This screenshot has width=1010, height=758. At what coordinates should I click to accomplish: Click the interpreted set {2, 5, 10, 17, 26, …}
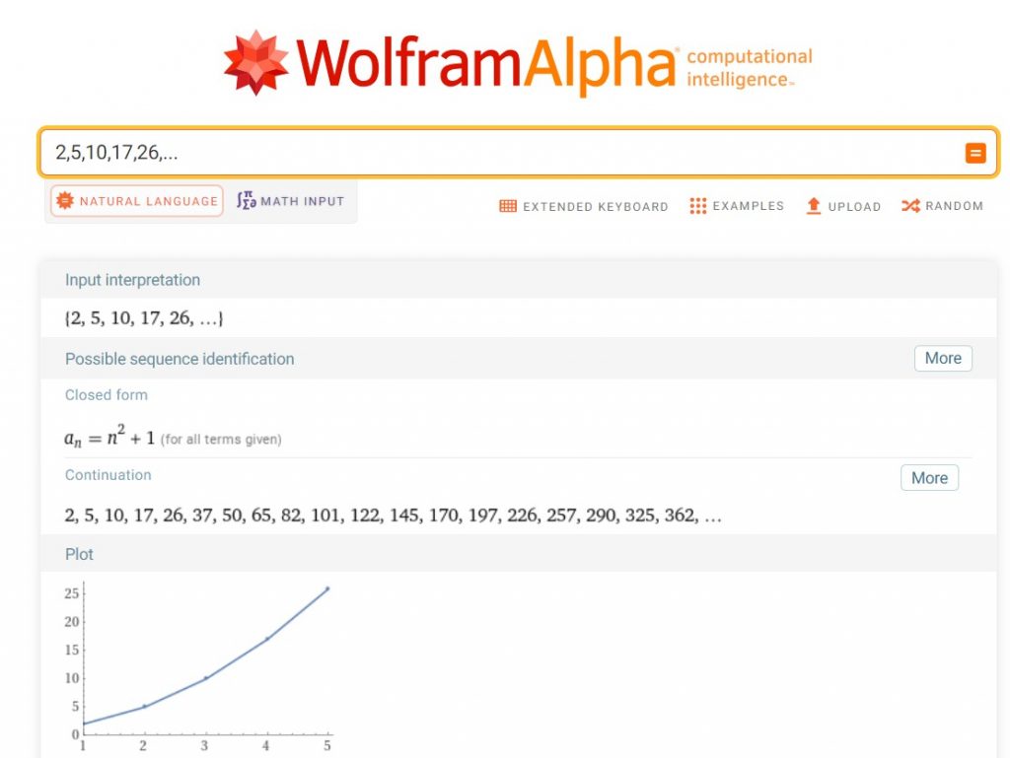(144, 317)
